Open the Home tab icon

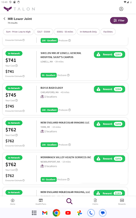click(x=12, y=202)
